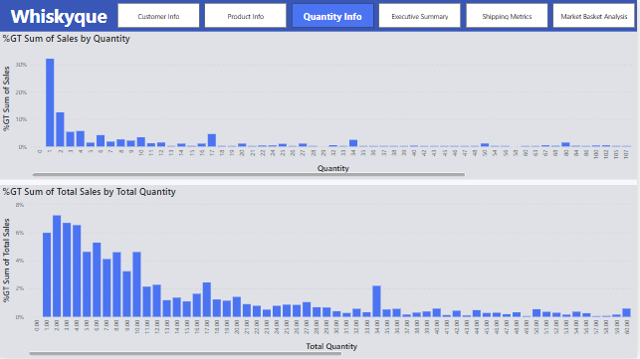The image size is (640, 359).
Task: Select the Quantity 34 bar in top chart
Action: (353, 143)
